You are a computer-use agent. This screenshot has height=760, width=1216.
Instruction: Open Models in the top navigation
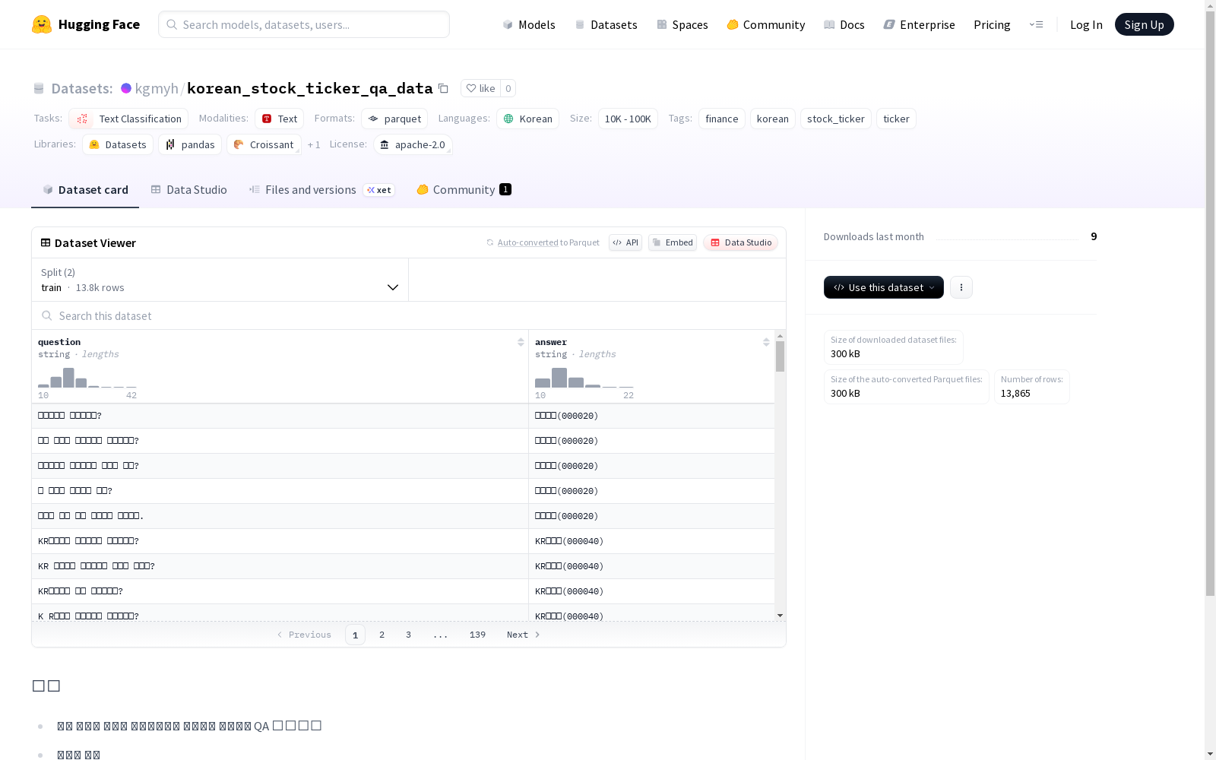[x=528, y=24]
